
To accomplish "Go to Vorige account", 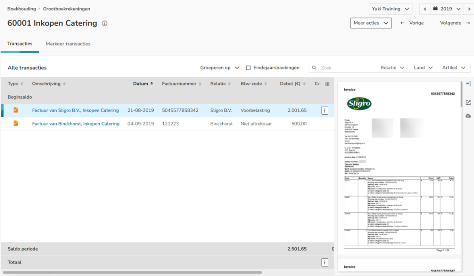I will tap(412, 23).
